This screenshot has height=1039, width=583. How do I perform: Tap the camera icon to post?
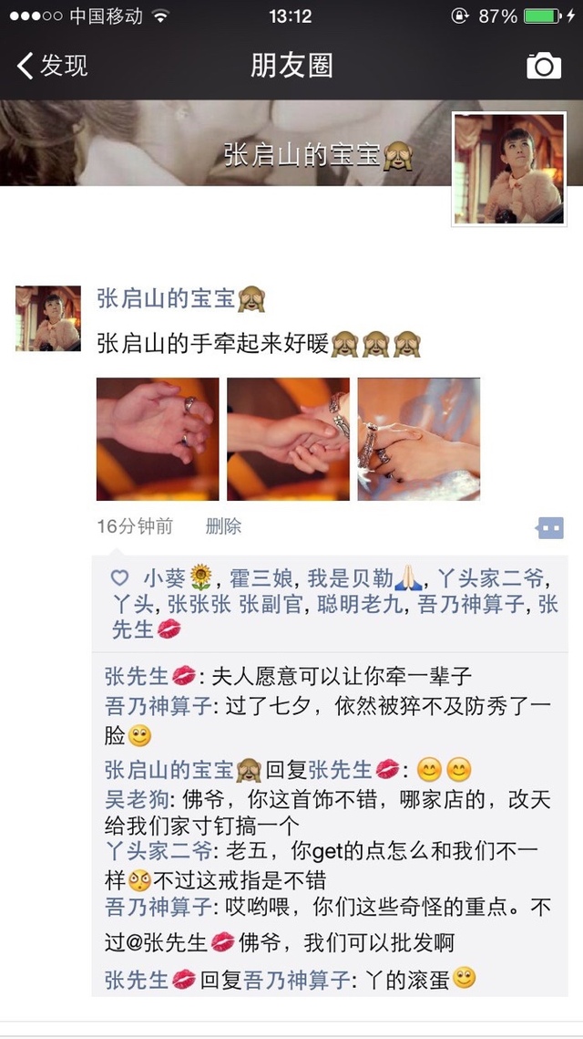(x=543, y=66)
